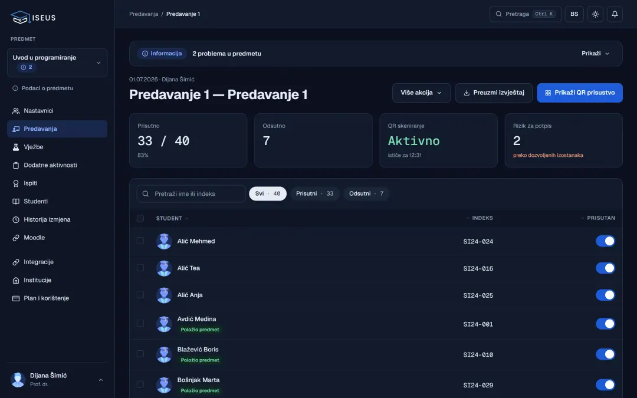Click Alić Mehmed's avatar
The height and width of the screenshot is (398, 637).
click(x=164, y=241)
